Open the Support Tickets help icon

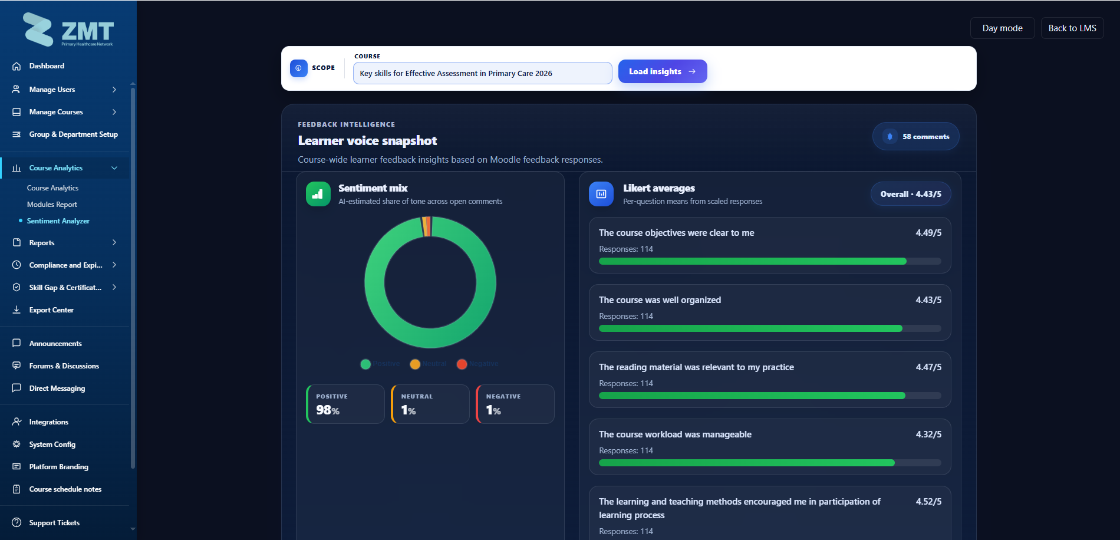tap(17, 523)
